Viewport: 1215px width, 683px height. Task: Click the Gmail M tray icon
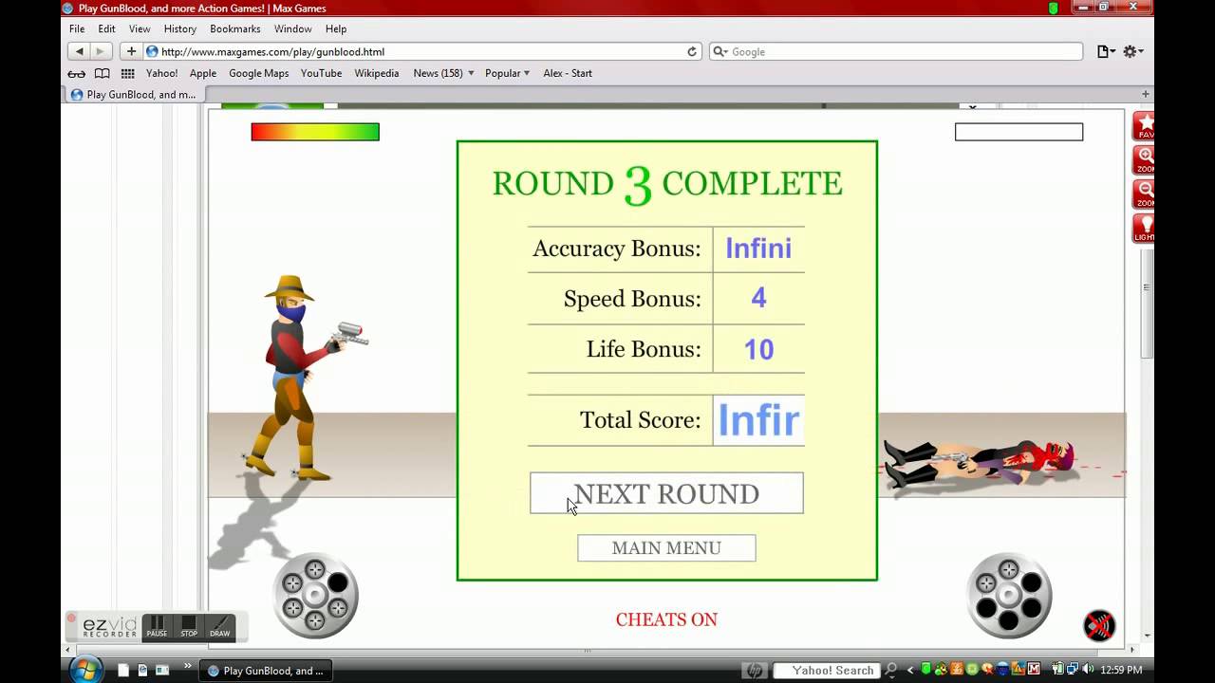1034,671
